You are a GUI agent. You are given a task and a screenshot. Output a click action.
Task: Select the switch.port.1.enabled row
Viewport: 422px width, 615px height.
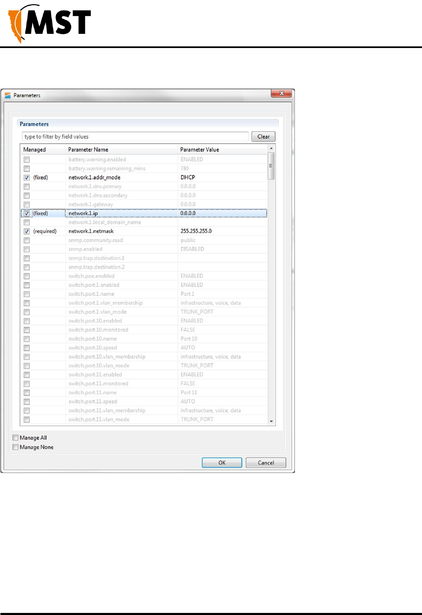[x=144, y=285]
